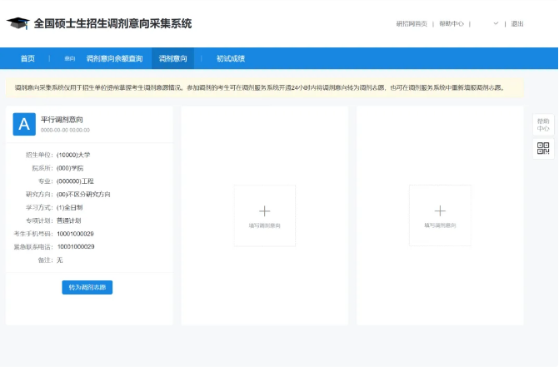Switch to the 首页 tab
559x371 pixels.
coord(27,58)
